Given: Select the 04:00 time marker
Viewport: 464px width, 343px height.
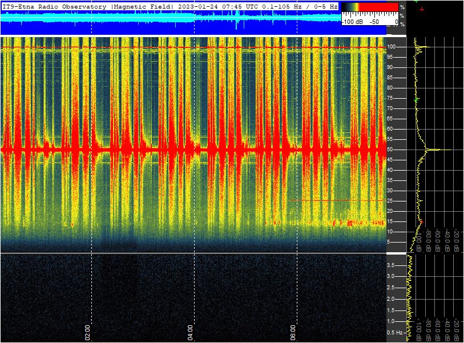Looking at the screenshot, I should point(190,332).
